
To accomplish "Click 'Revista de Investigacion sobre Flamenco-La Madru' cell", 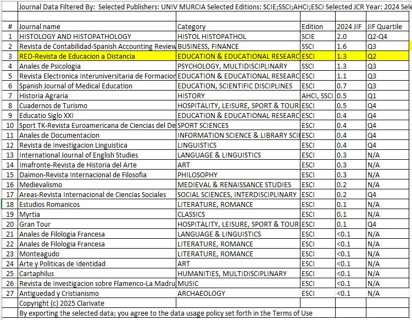I will tap(97, 284).
